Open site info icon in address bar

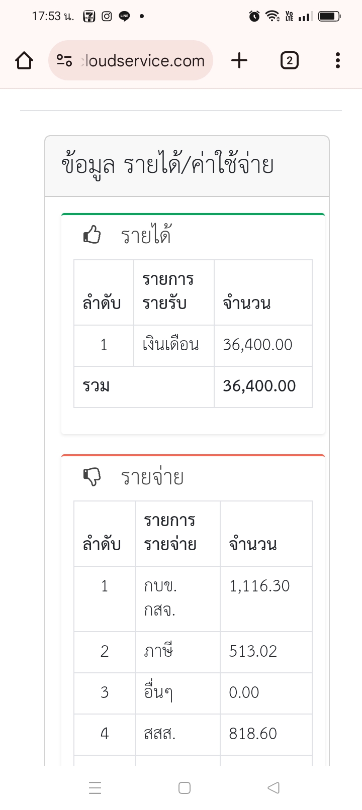64,61
